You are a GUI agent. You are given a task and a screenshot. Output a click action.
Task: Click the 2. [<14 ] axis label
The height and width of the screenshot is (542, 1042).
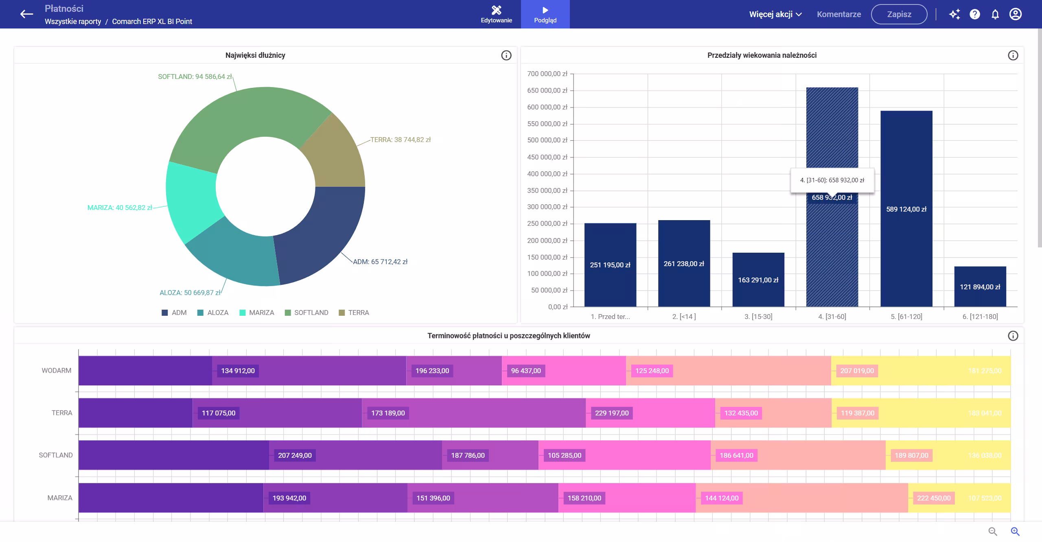684,317
